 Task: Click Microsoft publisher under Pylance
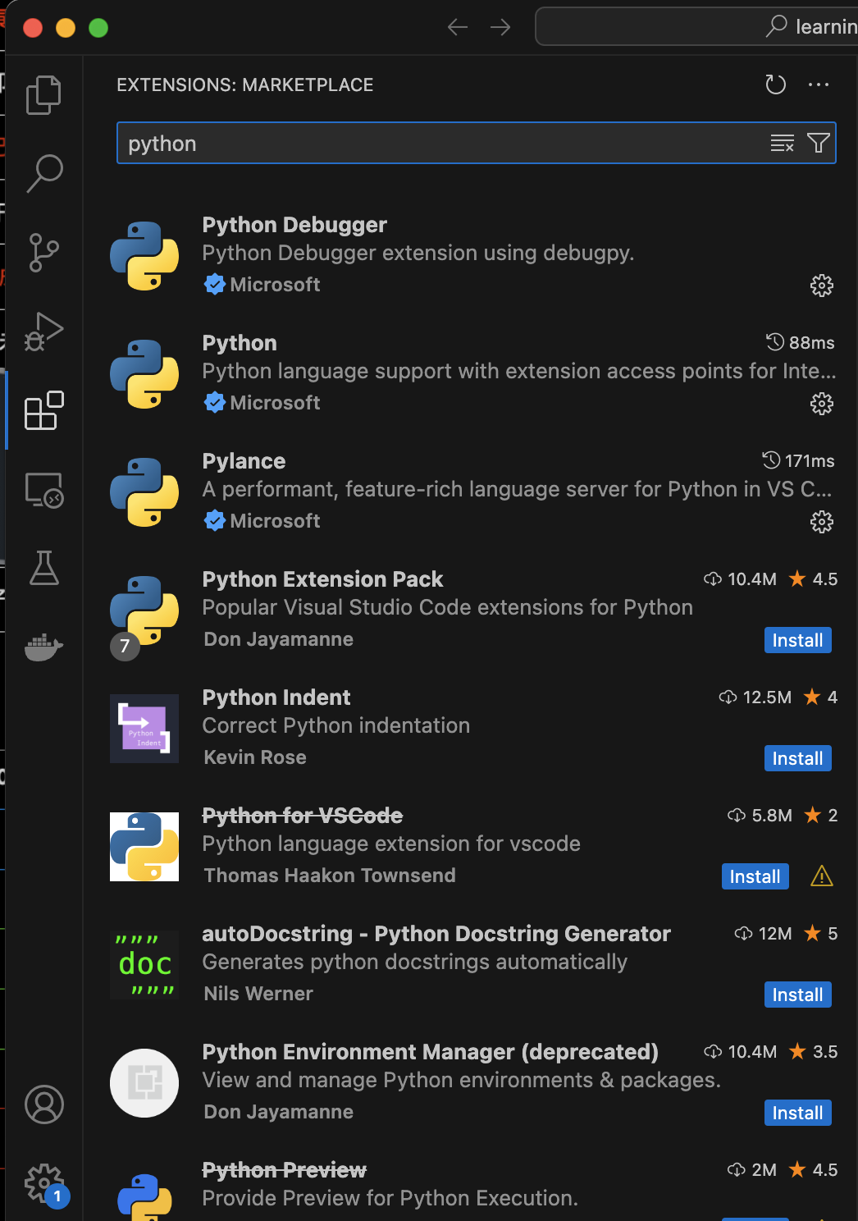pos(275,521)
